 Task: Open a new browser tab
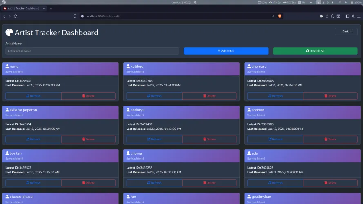[51, 8]
